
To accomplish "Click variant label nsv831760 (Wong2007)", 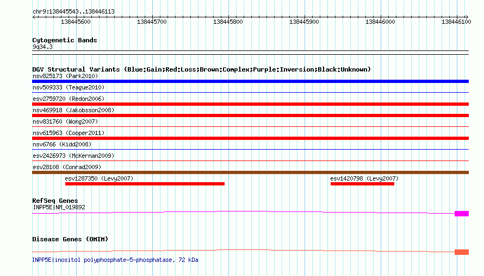I will tap(65, 121).
